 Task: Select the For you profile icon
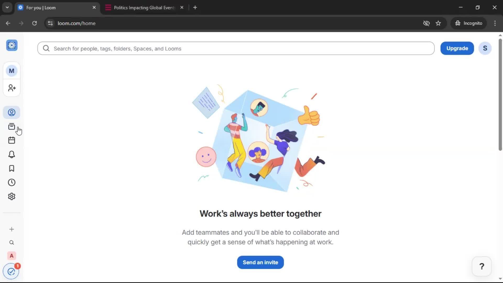pyautogui.click(x=12, y=112)
